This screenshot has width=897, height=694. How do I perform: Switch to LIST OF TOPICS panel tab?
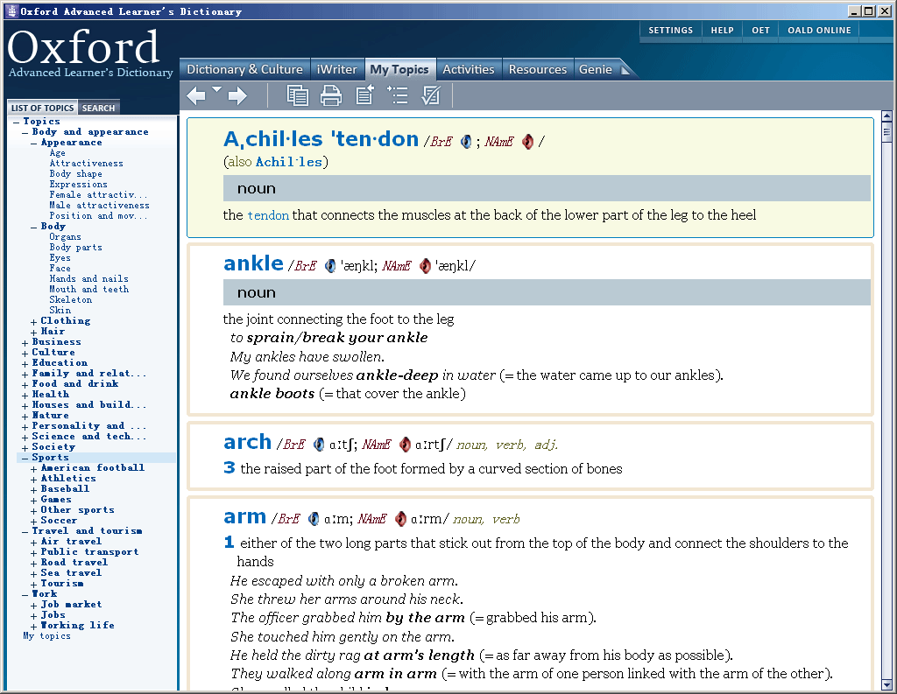[x=42, y=108]
